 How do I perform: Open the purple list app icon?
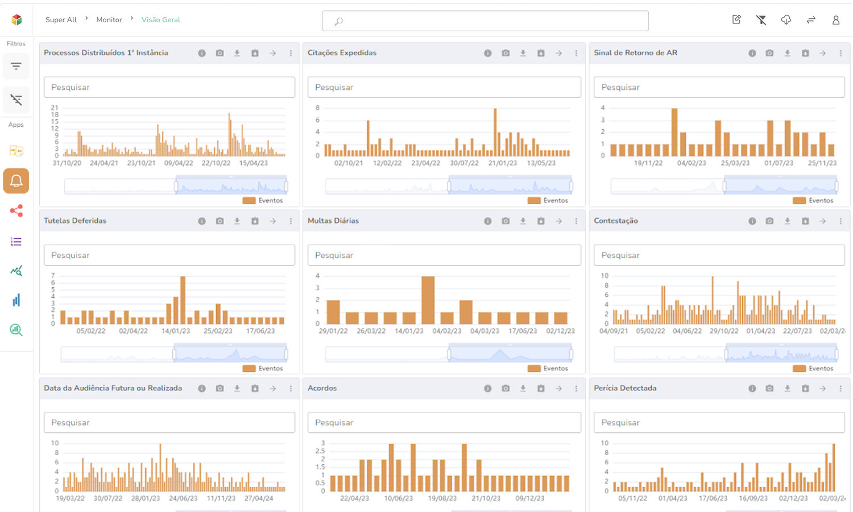point(16,242)
